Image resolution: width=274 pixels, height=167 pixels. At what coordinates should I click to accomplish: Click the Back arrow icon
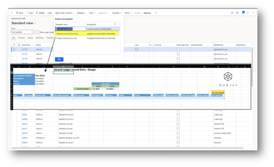click(x=12, y=13)
